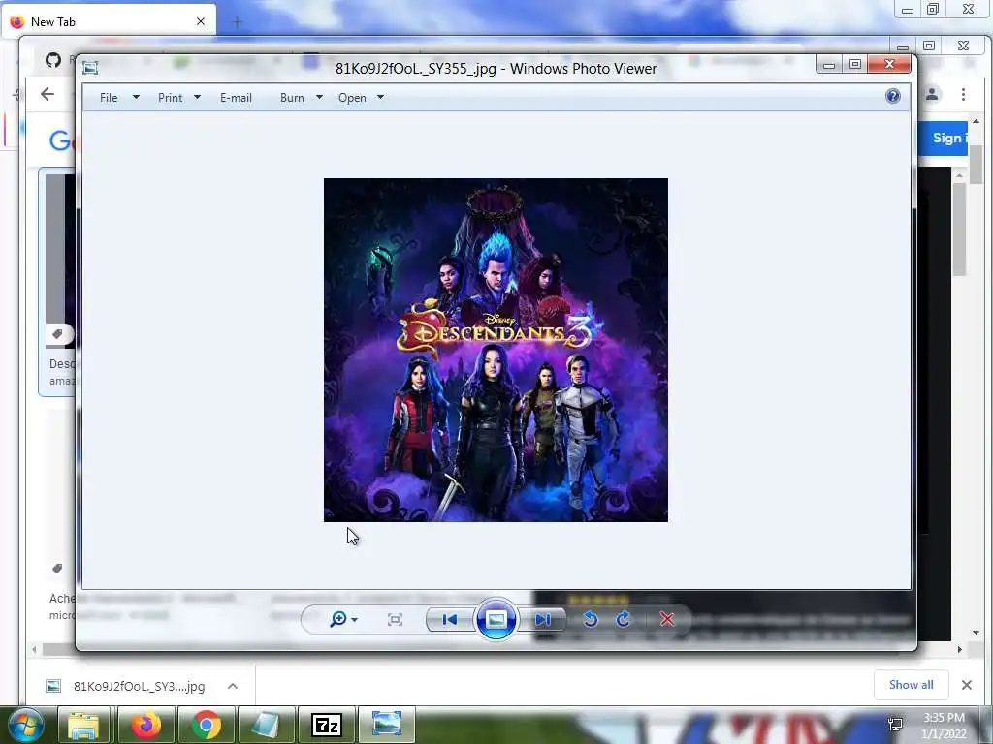Close the Chrome downloads bar
Screen dimensions: 993x744
(967, 685)
